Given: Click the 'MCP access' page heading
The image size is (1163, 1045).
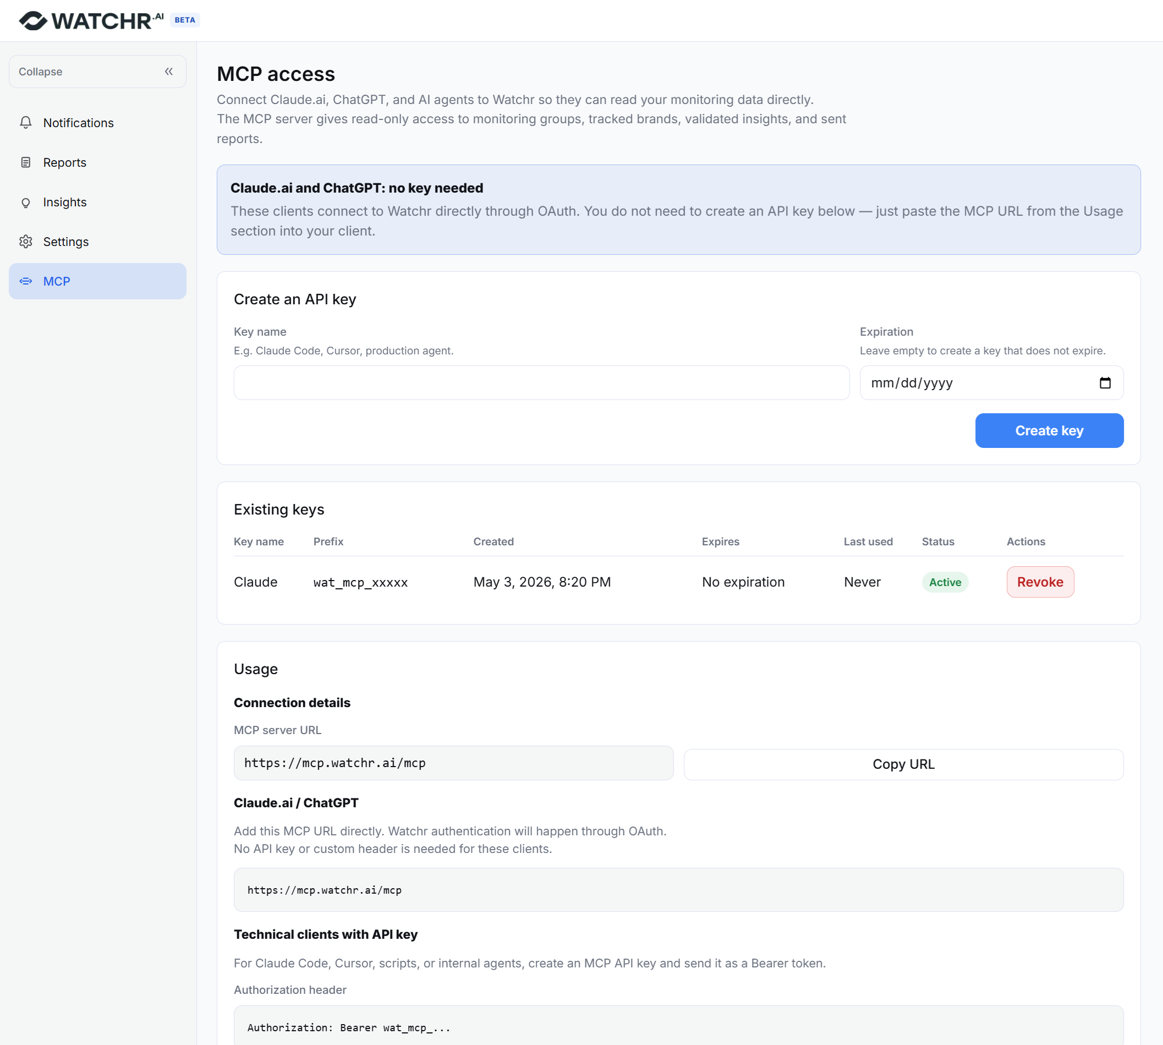Looking at the screenshot, I should coord(276,74).
